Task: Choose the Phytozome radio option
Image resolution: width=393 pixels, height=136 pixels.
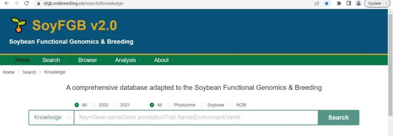Action: [169, 105]
